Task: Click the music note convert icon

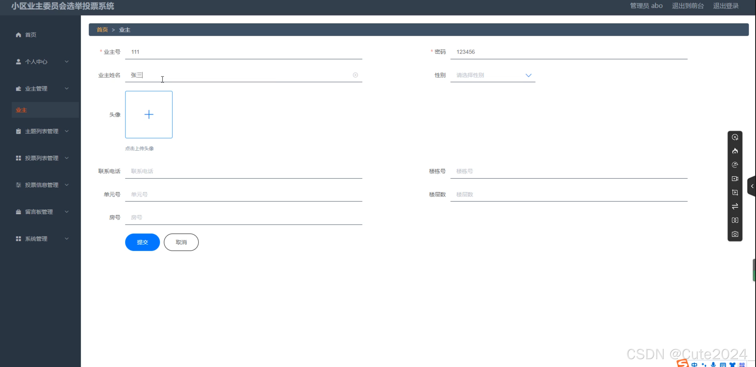Action: click(x=735, y=165)
